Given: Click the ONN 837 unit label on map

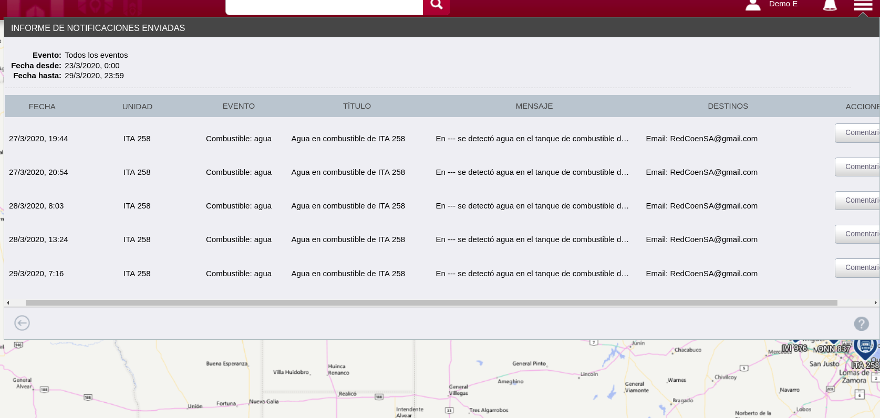Looking at the screenshot, I should 832,349.
